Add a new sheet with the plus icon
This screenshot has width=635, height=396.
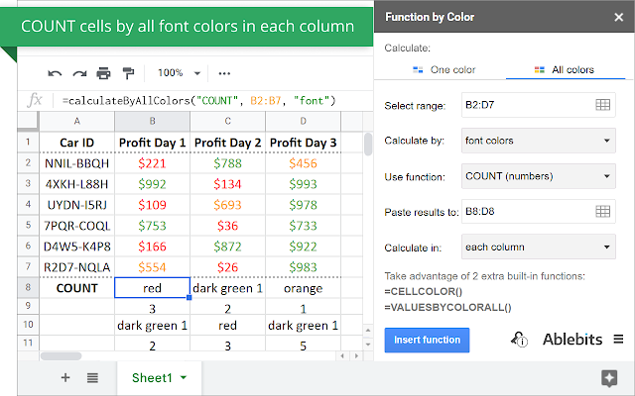(x=65, y=377)
